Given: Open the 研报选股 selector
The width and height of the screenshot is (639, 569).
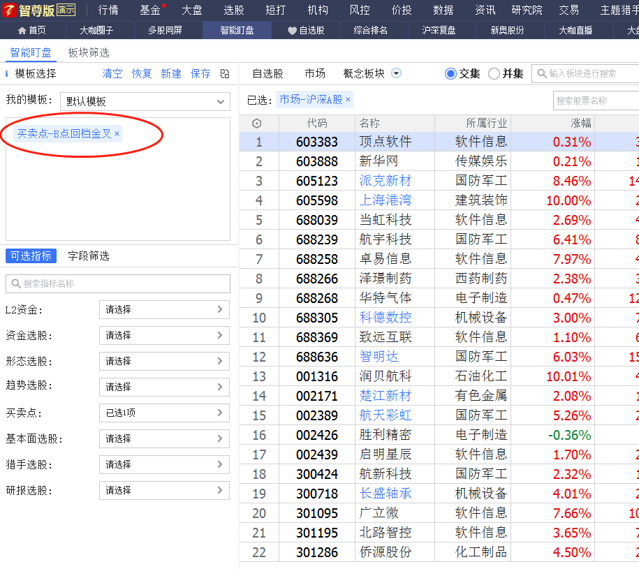Looking at the screenshot, I should click(x=164, y=490).
